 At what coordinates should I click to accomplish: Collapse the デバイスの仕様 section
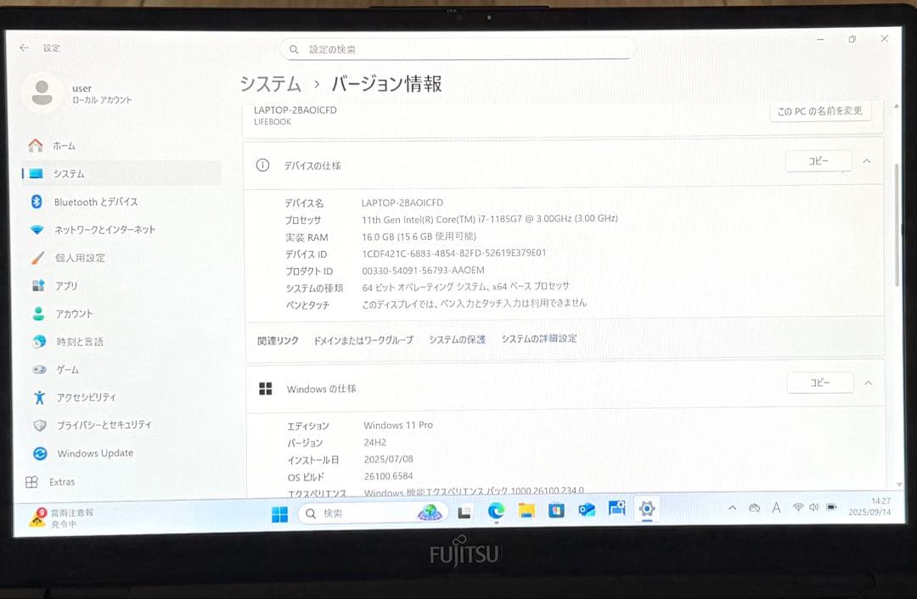867,161
